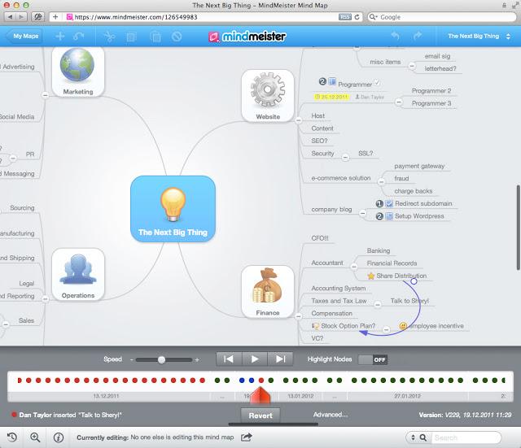The image size is (521, 448).
Task: Click the first blue dot on timeline
Action: click(242, 381)
